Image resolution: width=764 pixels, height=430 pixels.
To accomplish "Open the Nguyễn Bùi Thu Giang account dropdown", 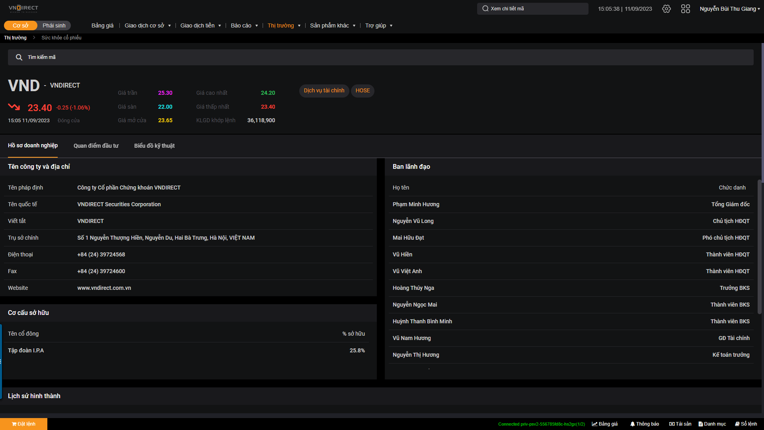I will tap(730, 9).
